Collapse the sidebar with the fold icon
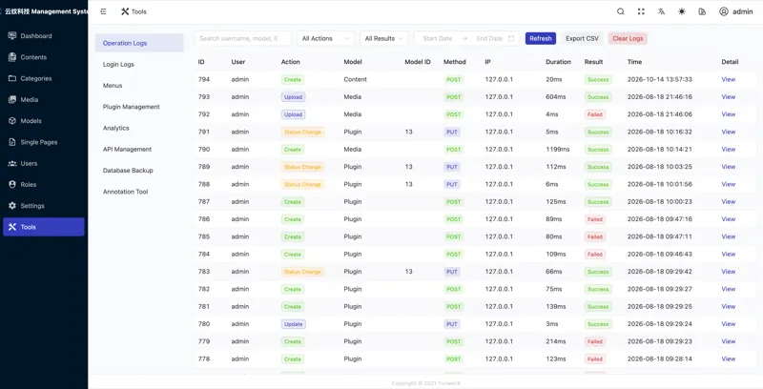This screenshot has width=763, height=389. click(x=103, y=11)
